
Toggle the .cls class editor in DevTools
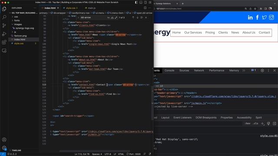(x=255, y=123)
